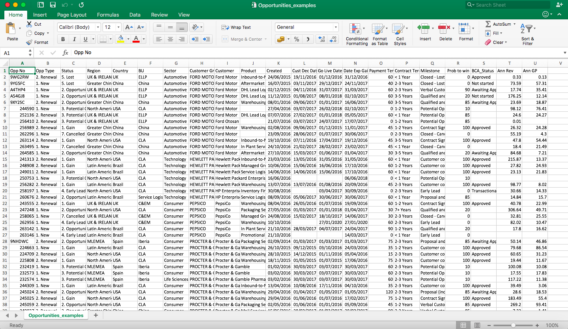Apply center horizontal alignment
The height and width of the screenshot is (329, 568).
[170, 39]
